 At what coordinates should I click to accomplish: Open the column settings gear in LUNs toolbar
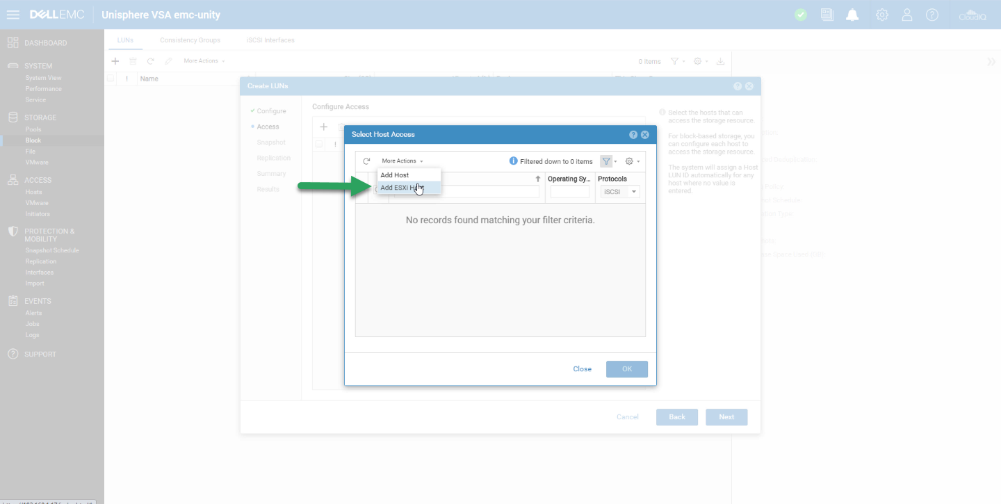click(701, 61)
